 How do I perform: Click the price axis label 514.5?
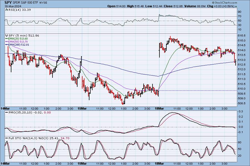(242, 45)
